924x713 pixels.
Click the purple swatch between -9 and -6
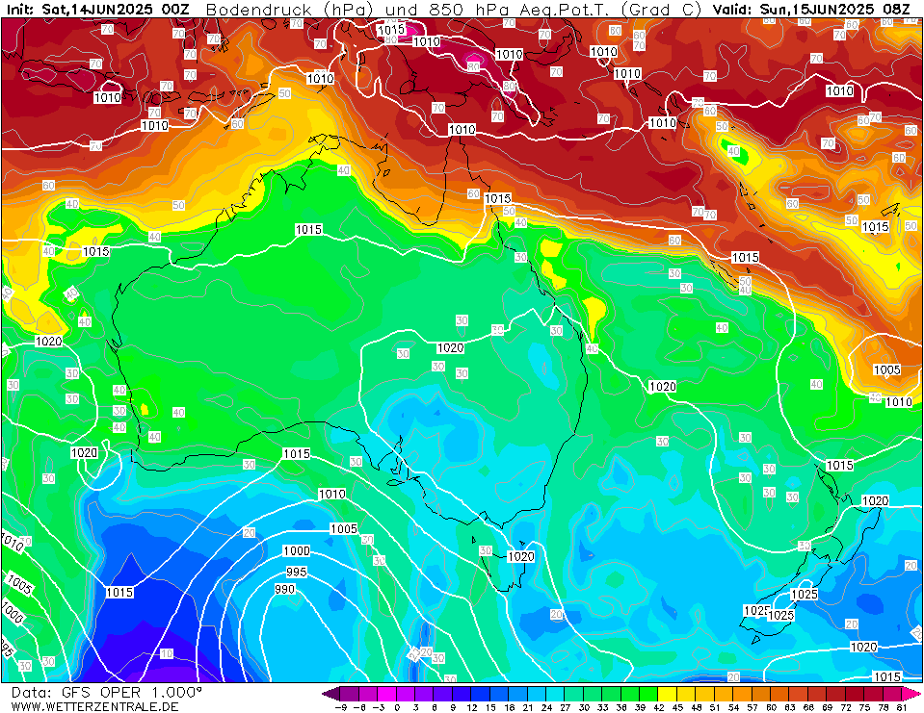349,694
